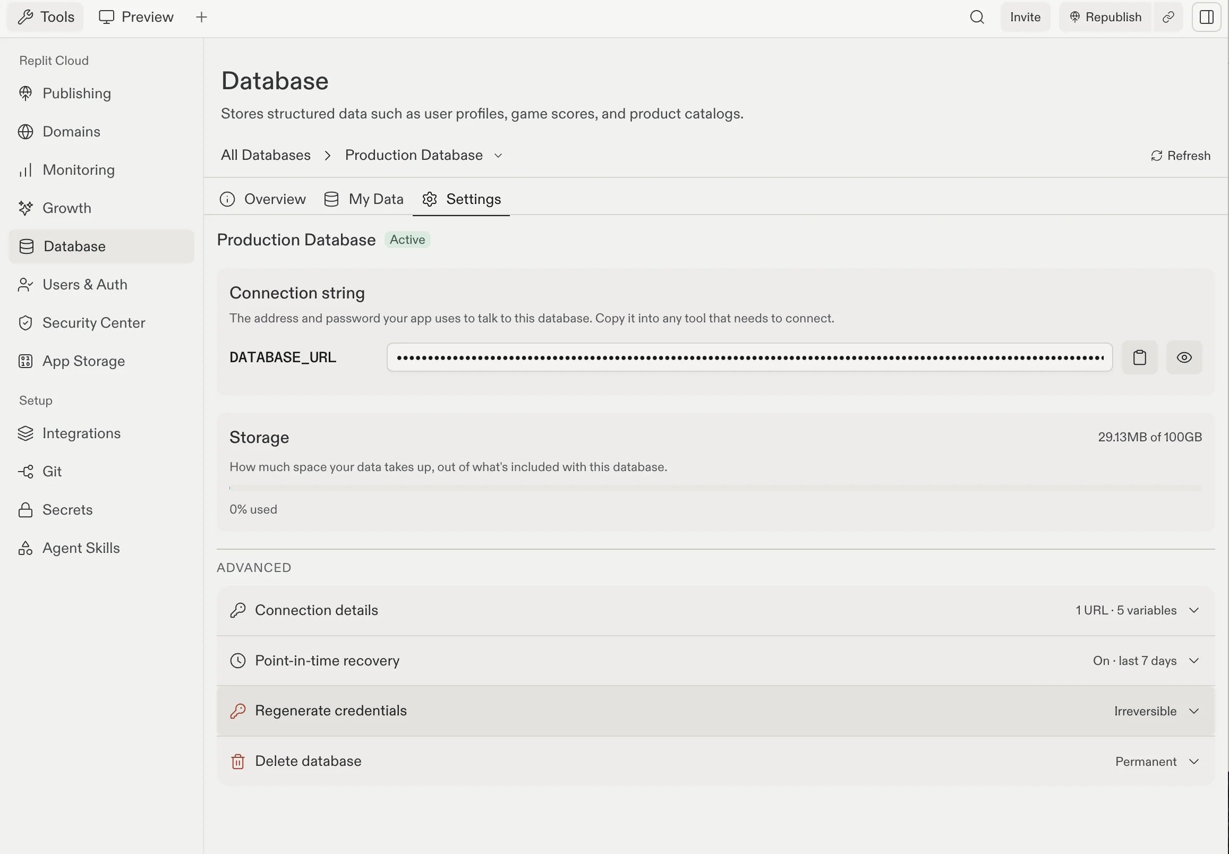The height and width of the screenshot is (854, 1229).
Task: Open Security Center
Action: pyautogui.click(x=101, y=323)
